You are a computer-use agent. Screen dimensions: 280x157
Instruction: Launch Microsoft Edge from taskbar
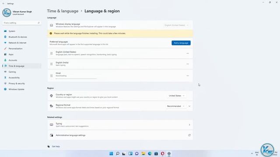150,154
